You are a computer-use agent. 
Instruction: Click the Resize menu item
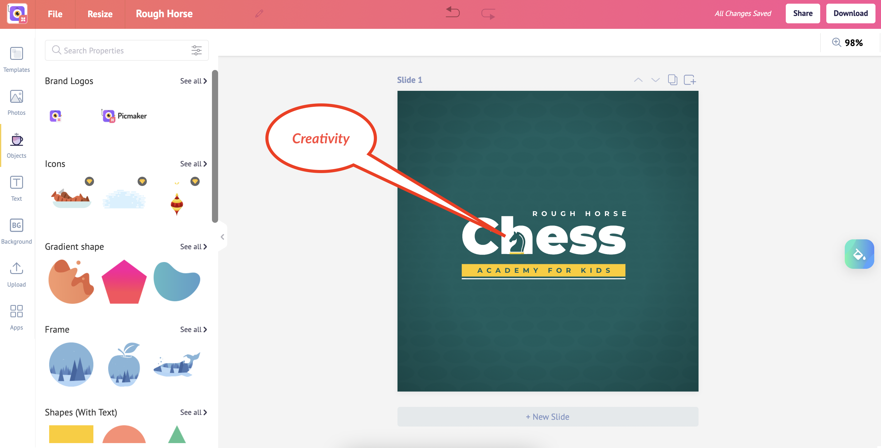100,14
